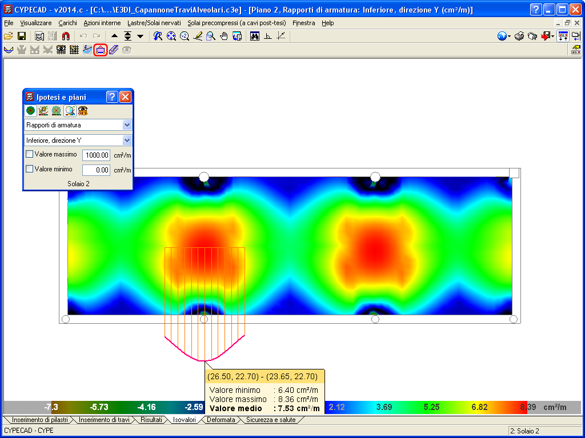Image resolution: width=585 pixels, height=438 pixels.
Task: Click the Valore minimo 0.00 input field
Action: point(96,170)
